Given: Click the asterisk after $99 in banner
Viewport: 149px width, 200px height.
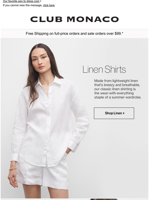Looking at the screenshot, I should coord(122,33).
